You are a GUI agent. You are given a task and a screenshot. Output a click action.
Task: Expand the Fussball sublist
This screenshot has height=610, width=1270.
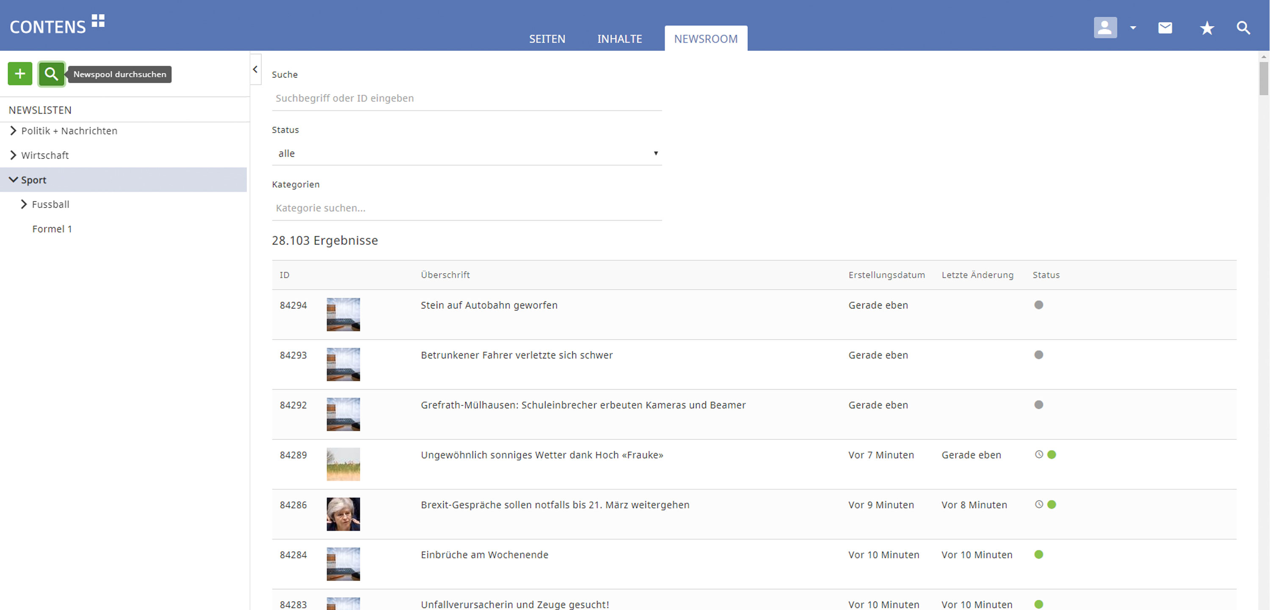coord(24,204)
